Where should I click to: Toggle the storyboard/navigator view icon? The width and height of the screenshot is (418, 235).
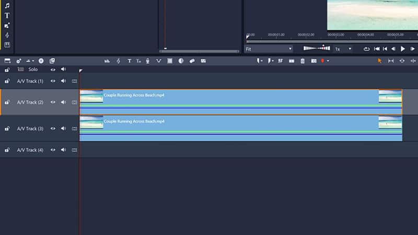coord(7,61)
